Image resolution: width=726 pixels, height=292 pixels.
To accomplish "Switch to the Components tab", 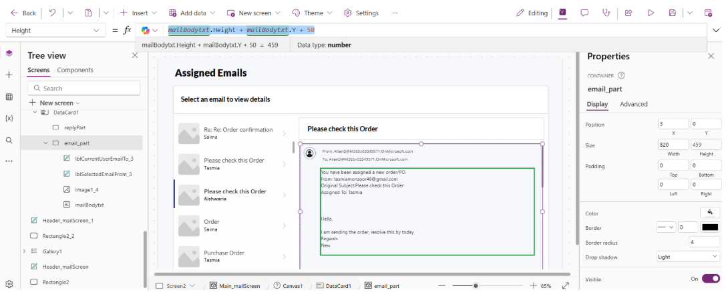I will click(75, 70).
